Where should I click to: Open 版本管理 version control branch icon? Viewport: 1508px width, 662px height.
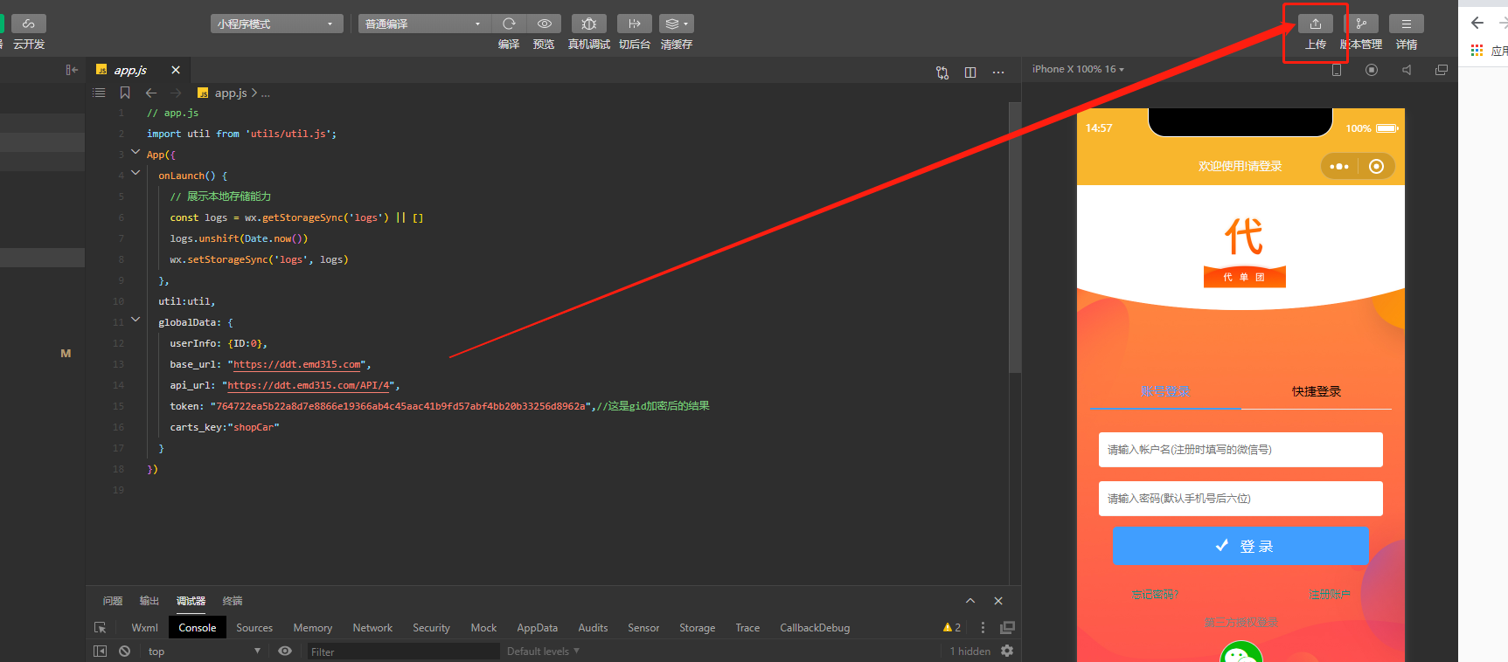tap(1362, 24)
